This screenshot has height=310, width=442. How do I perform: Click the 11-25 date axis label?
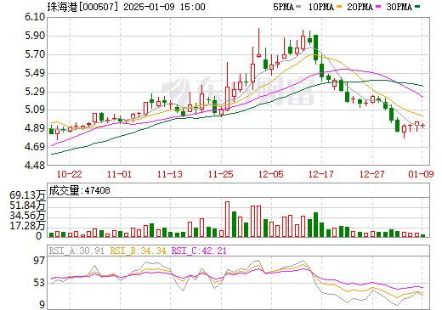click(220, 174)
